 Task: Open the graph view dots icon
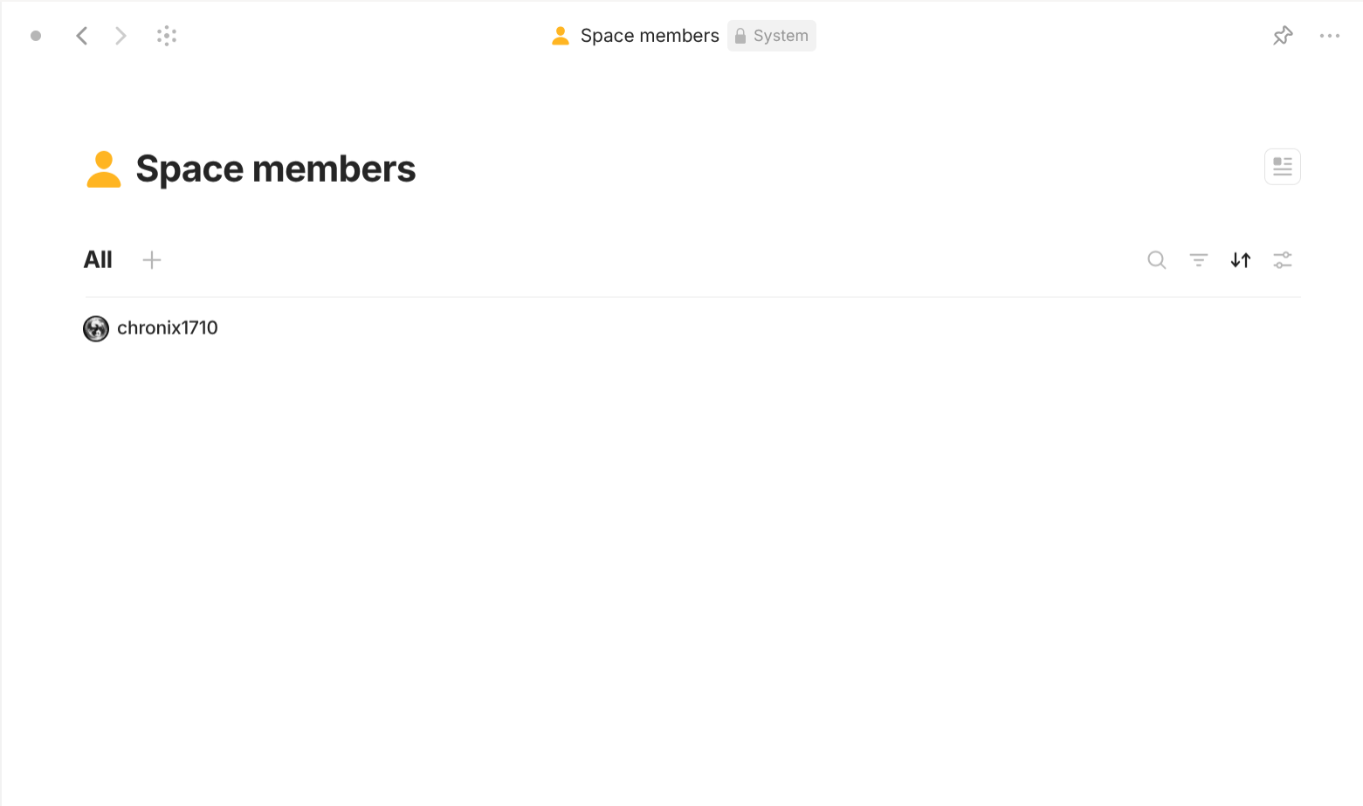tap(167, 36)
